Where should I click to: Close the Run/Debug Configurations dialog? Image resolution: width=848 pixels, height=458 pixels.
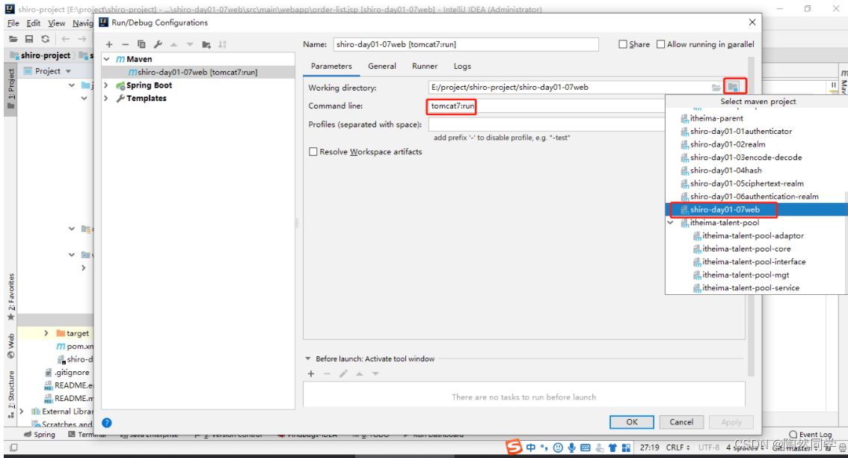[x=752, y=22]
